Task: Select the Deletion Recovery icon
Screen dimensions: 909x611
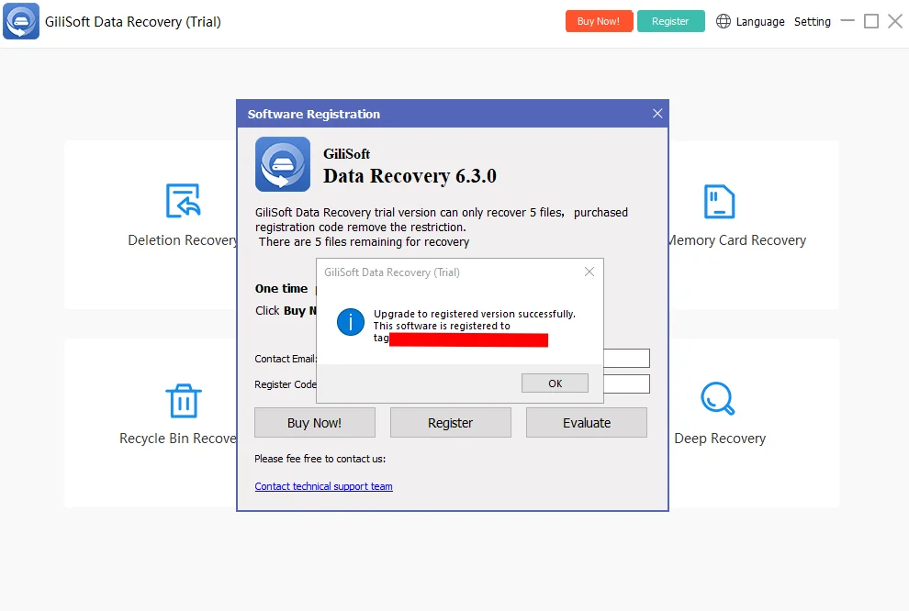Action: 184,200
